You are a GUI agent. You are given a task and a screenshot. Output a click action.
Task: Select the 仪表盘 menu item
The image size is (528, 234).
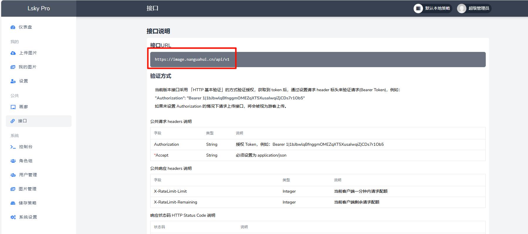pyautogui.click(x=25, y=27)
